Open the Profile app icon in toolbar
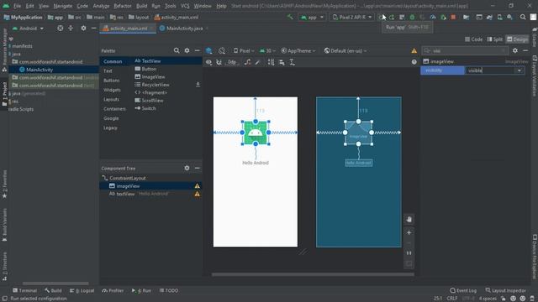This screenshot has height=302, width=538. [x=433, y=17]
